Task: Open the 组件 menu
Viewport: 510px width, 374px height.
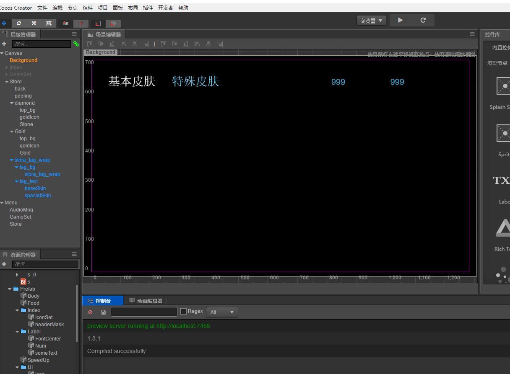Action: (88, 8)
